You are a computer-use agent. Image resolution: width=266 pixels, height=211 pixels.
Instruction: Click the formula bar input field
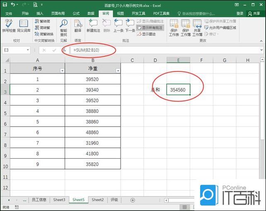[x=166, y=50]
